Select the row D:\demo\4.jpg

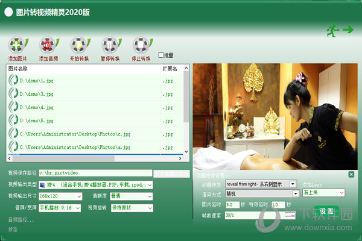coord(95,107)
